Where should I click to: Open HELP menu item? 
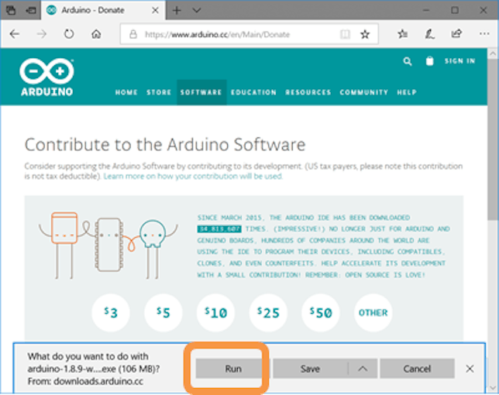[x=407, y=92]
